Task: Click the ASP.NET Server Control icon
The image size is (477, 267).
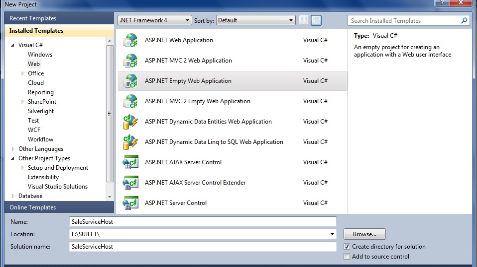Action: click(130, 203)
